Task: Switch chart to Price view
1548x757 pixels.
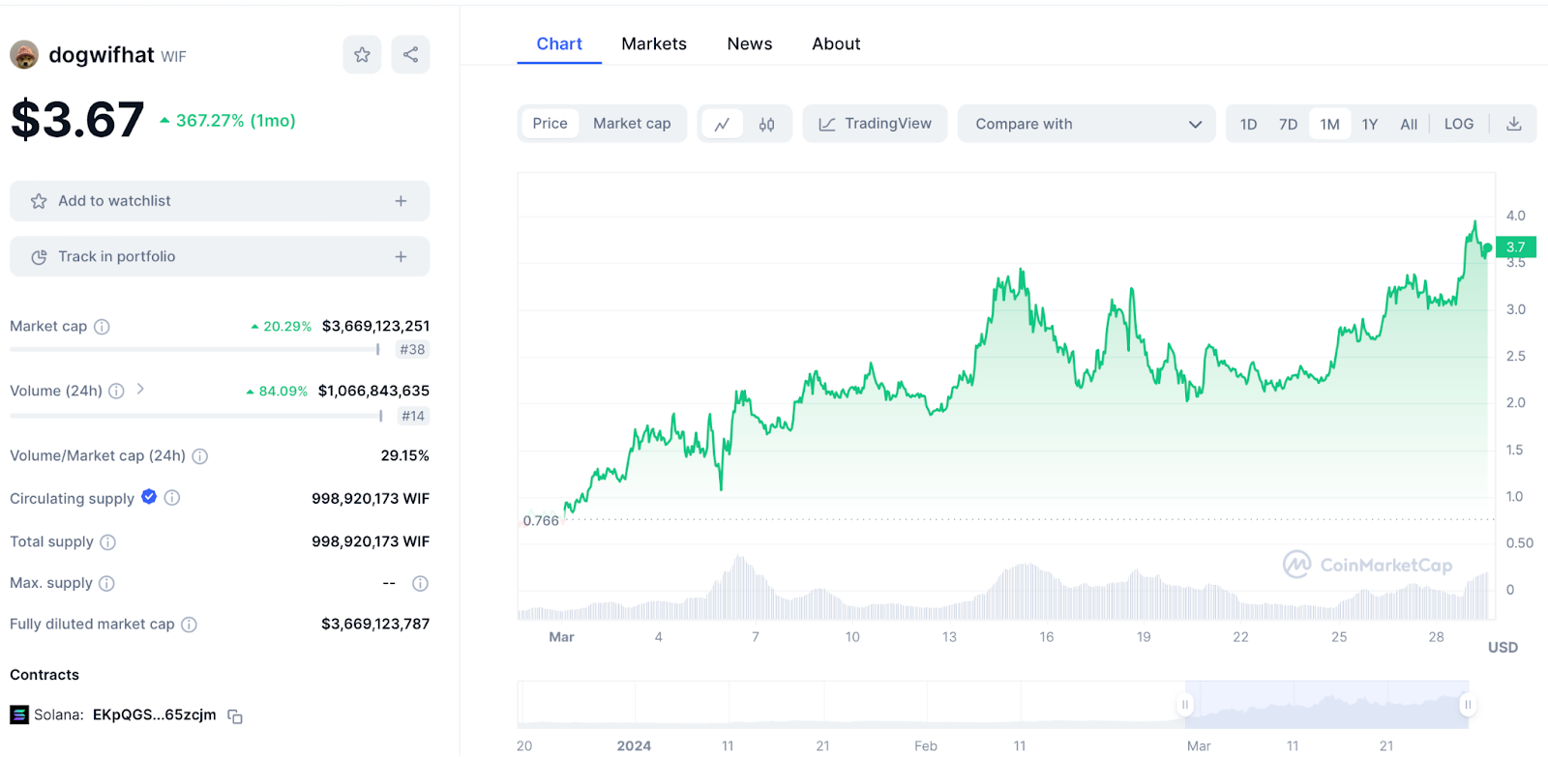Action: (550, 124)
